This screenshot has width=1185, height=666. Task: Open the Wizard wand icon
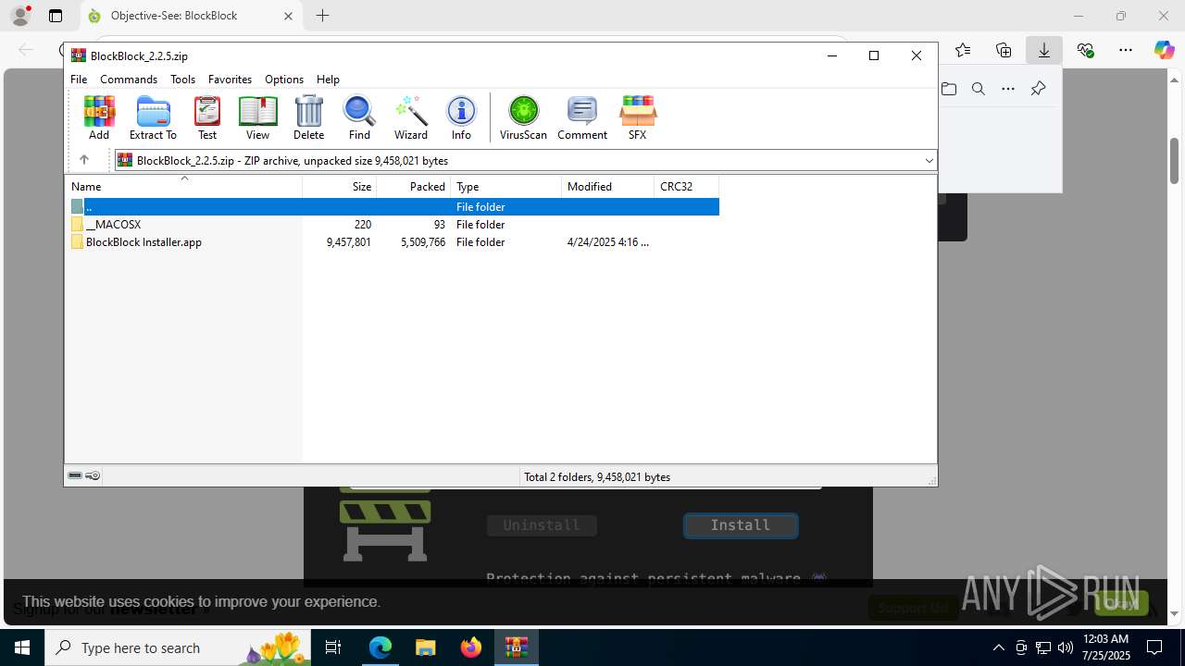(x=410, y=117)
